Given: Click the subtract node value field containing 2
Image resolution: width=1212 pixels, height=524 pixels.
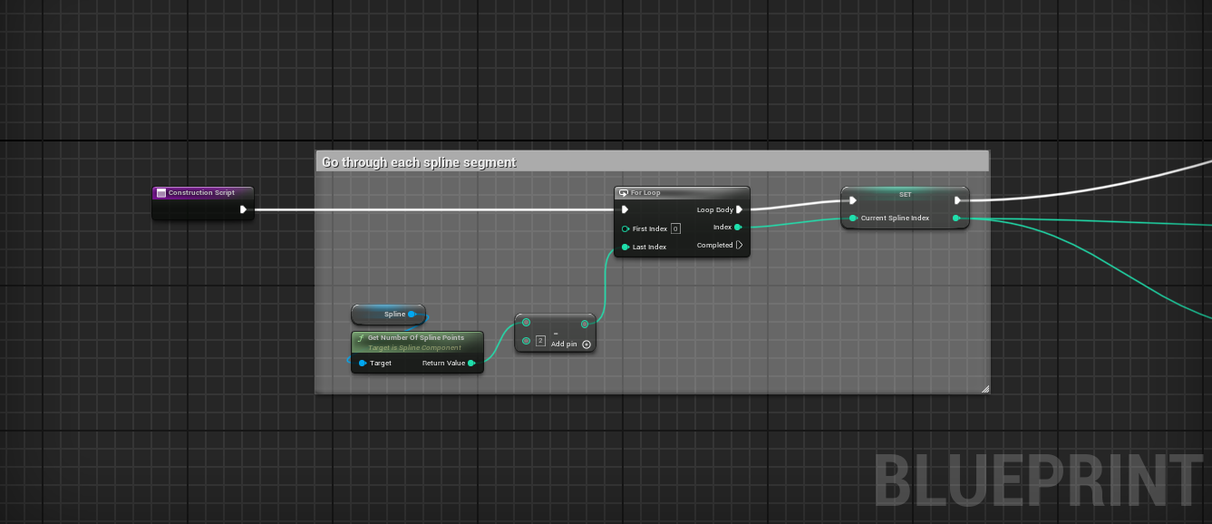Looking at the screenshot, I should (x=540, y=341).
